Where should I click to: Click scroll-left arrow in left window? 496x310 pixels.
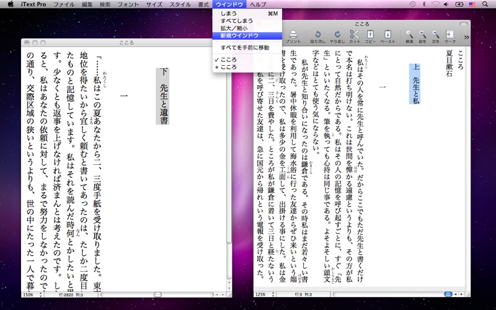[217, 294]
